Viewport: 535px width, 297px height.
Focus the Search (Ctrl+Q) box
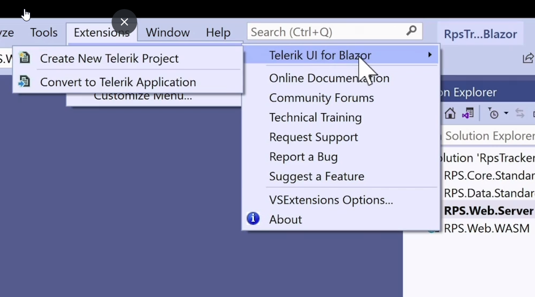326,32
